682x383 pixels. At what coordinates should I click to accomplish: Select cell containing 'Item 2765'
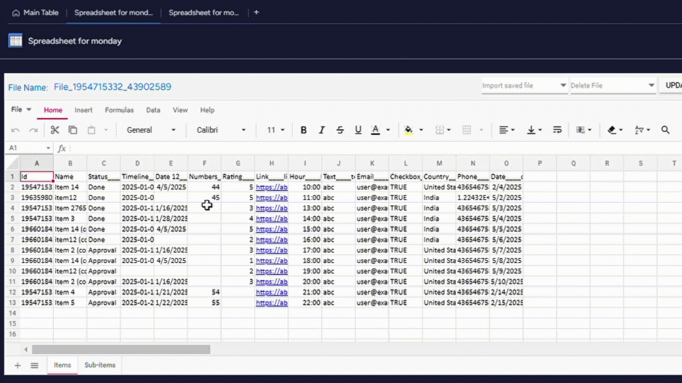coord(70,208)
